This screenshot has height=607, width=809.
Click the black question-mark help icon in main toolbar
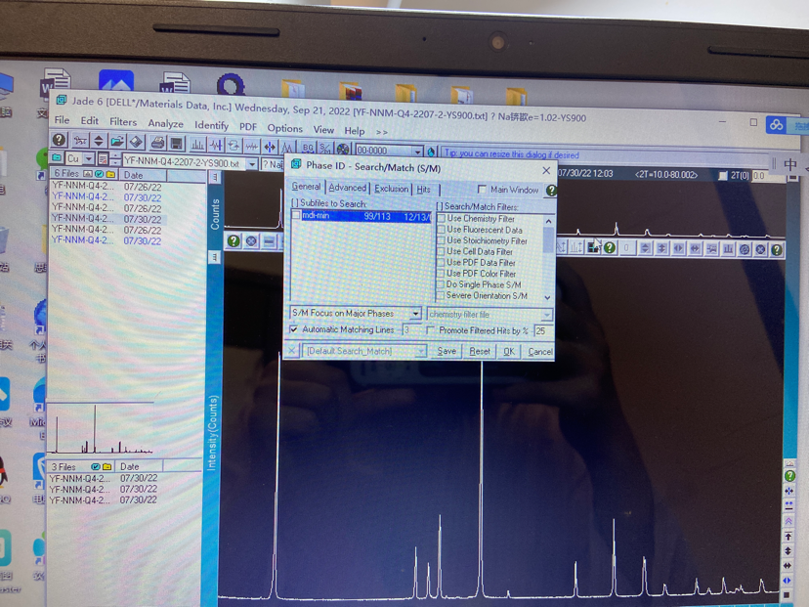(59, 140)
